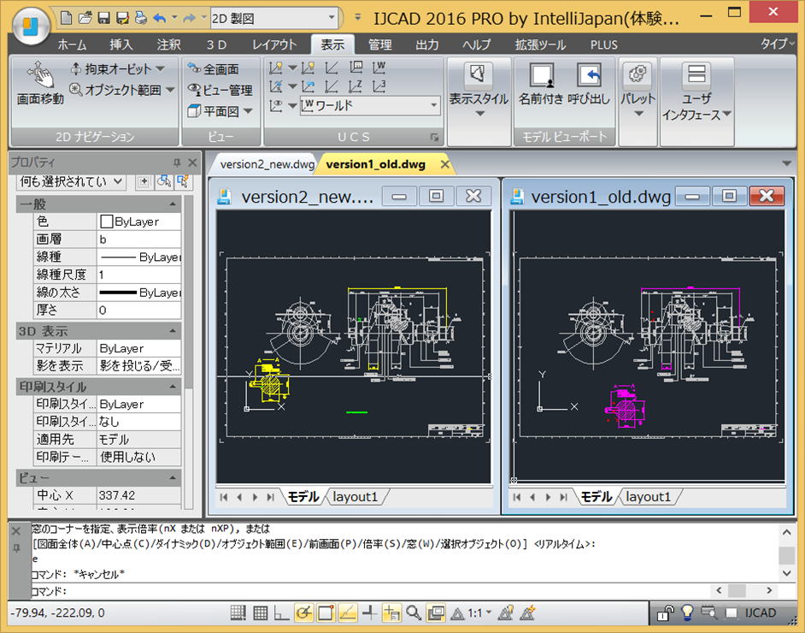Viewport: 805px width, 633px height.
Task: Open the ユーザインタフェース menu
Action: tap(696, 92)
